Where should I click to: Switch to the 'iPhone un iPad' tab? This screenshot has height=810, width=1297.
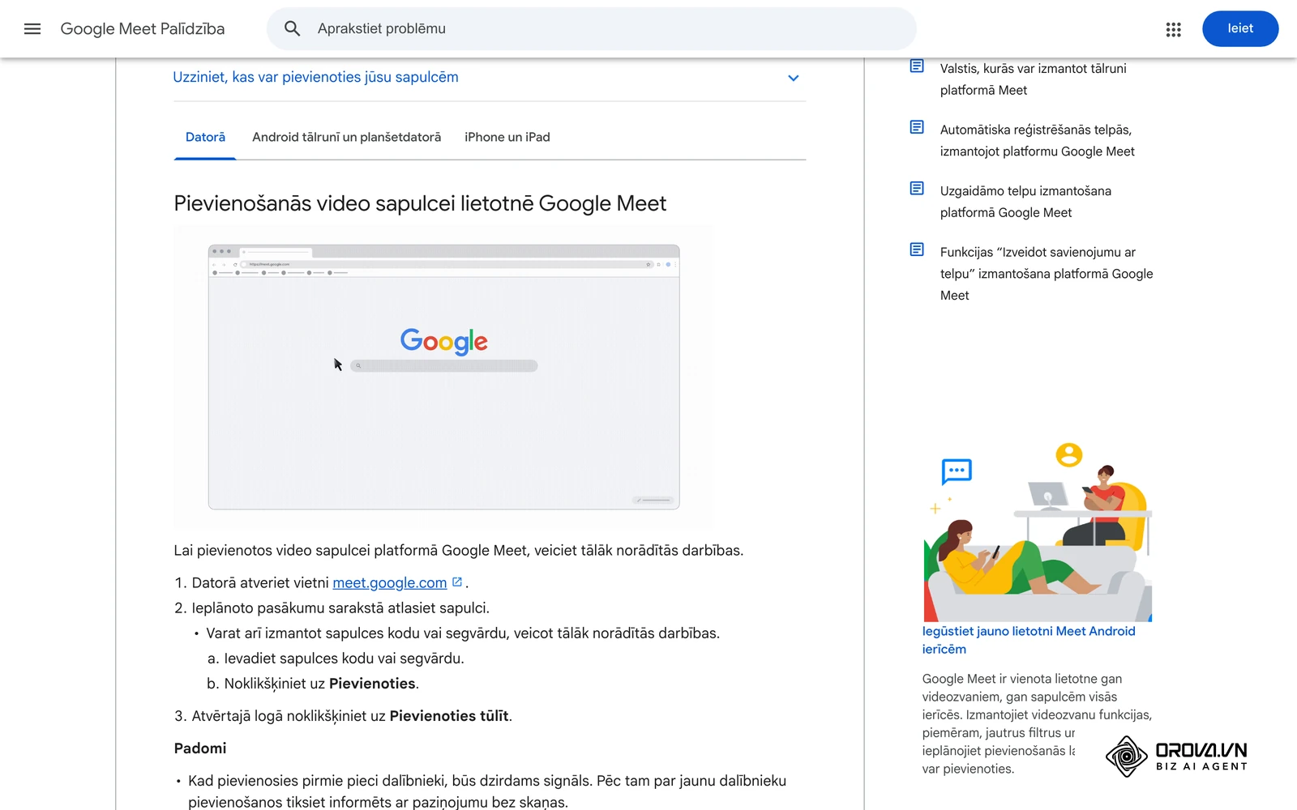pos(507,137)
